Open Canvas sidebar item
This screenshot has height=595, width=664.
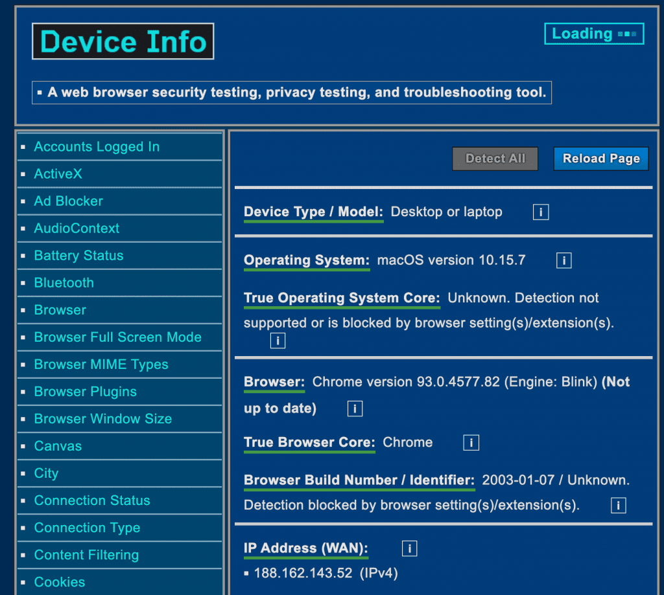point(58,446)
